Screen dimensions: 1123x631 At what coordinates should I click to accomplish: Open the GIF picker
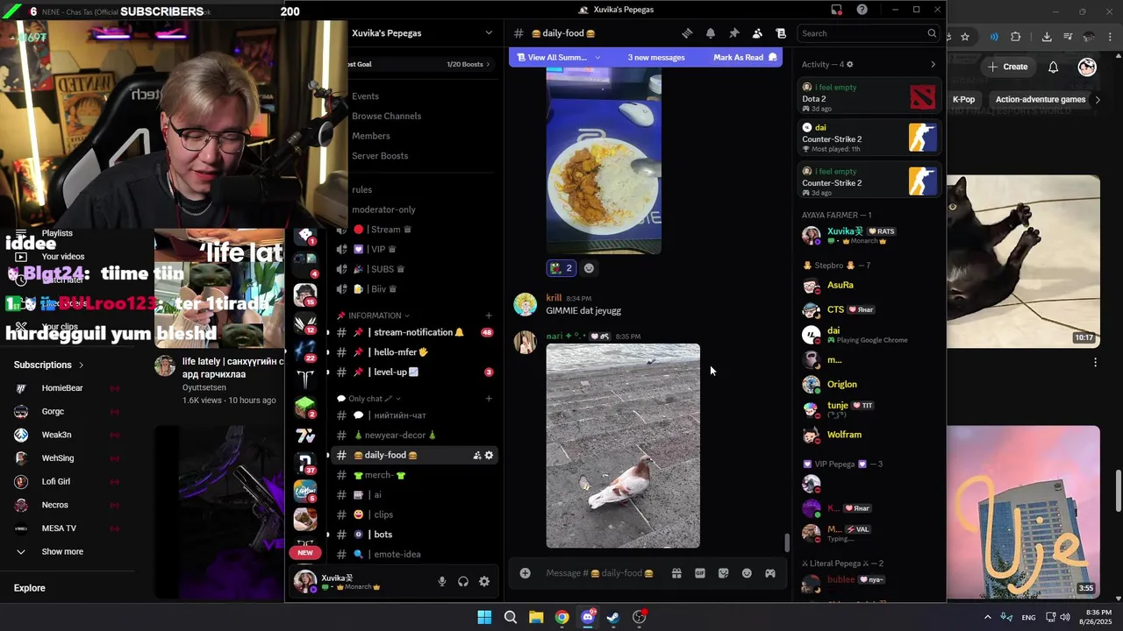click(700, 573)
